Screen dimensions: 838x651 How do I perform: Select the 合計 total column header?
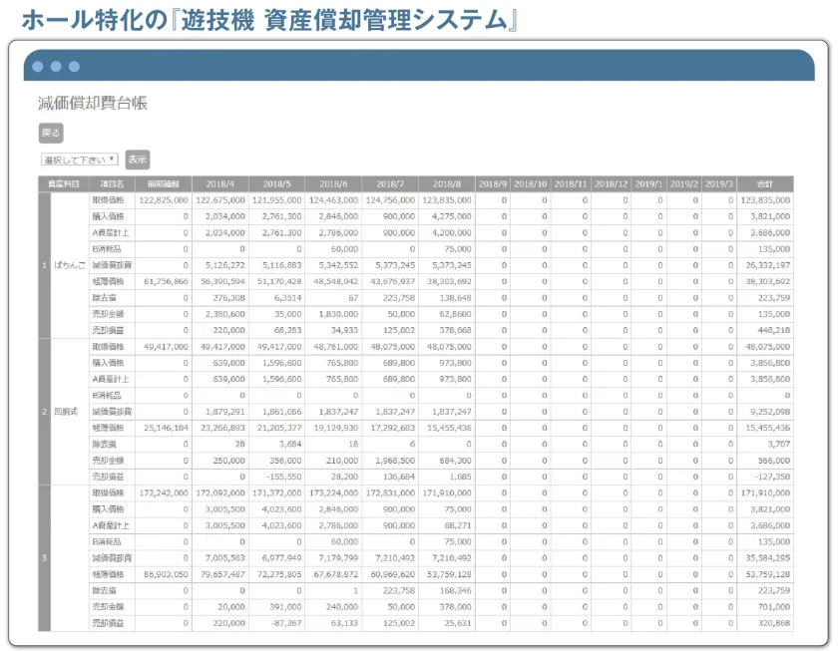(765, 183)
